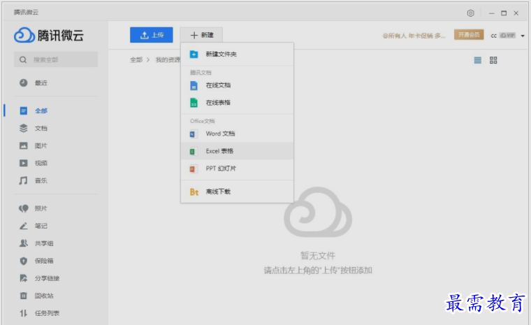
Task: Click the Bt offline download icon
Action: click(194, 192)
